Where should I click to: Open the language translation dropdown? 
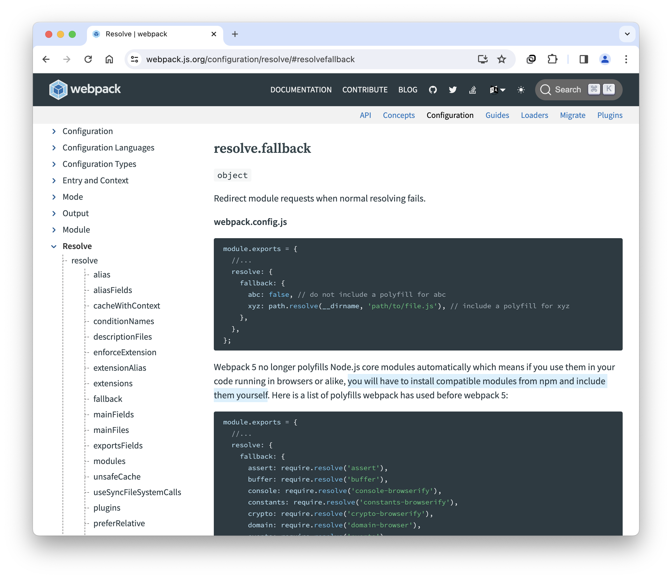coord(497,90)
